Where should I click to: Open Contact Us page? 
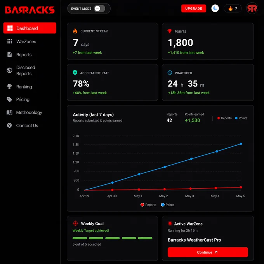coord(27,125)
